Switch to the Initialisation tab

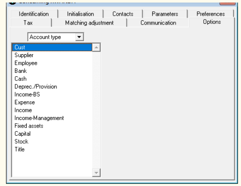coord(81,14)
